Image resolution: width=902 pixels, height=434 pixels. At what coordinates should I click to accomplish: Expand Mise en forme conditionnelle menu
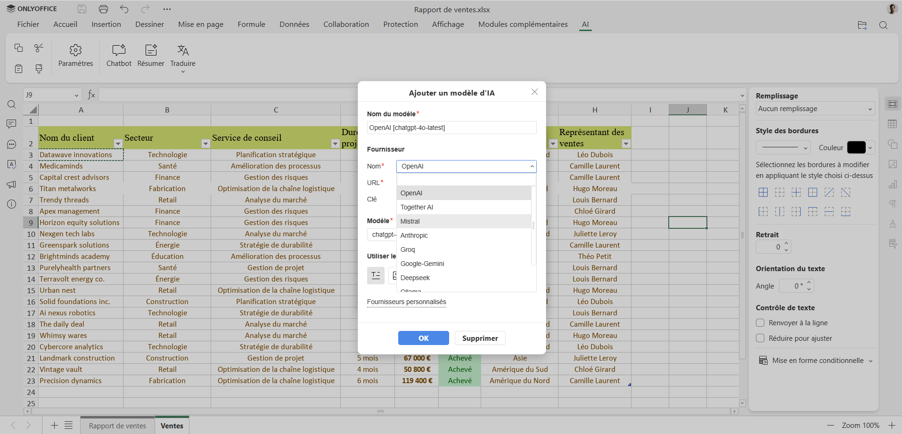click(x=818, y=361)
